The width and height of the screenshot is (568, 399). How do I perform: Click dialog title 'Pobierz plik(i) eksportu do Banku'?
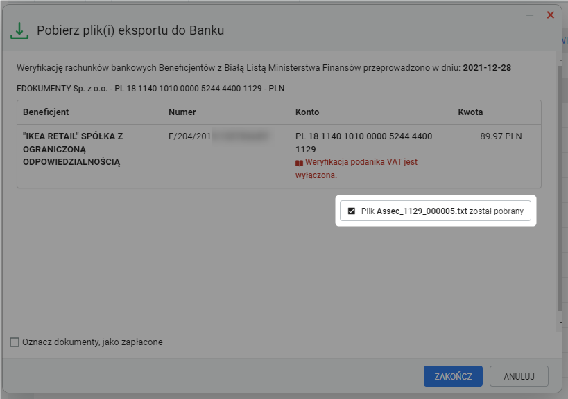click(x=130, y=30)
